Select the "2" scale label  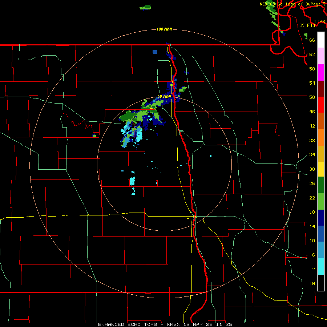(314, 270)
